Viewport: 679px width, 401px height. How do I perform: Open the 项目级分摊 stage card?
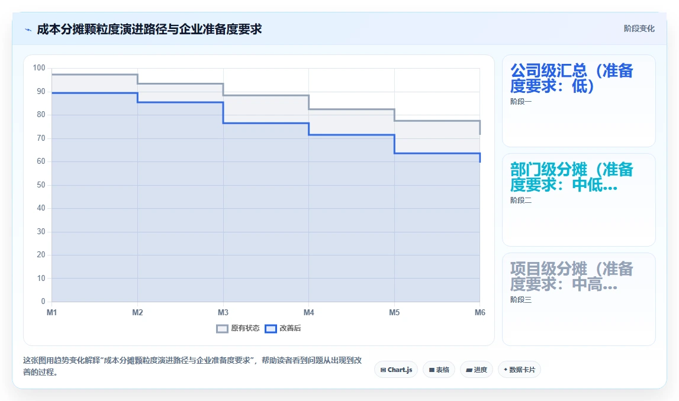(x=578, y=299)
